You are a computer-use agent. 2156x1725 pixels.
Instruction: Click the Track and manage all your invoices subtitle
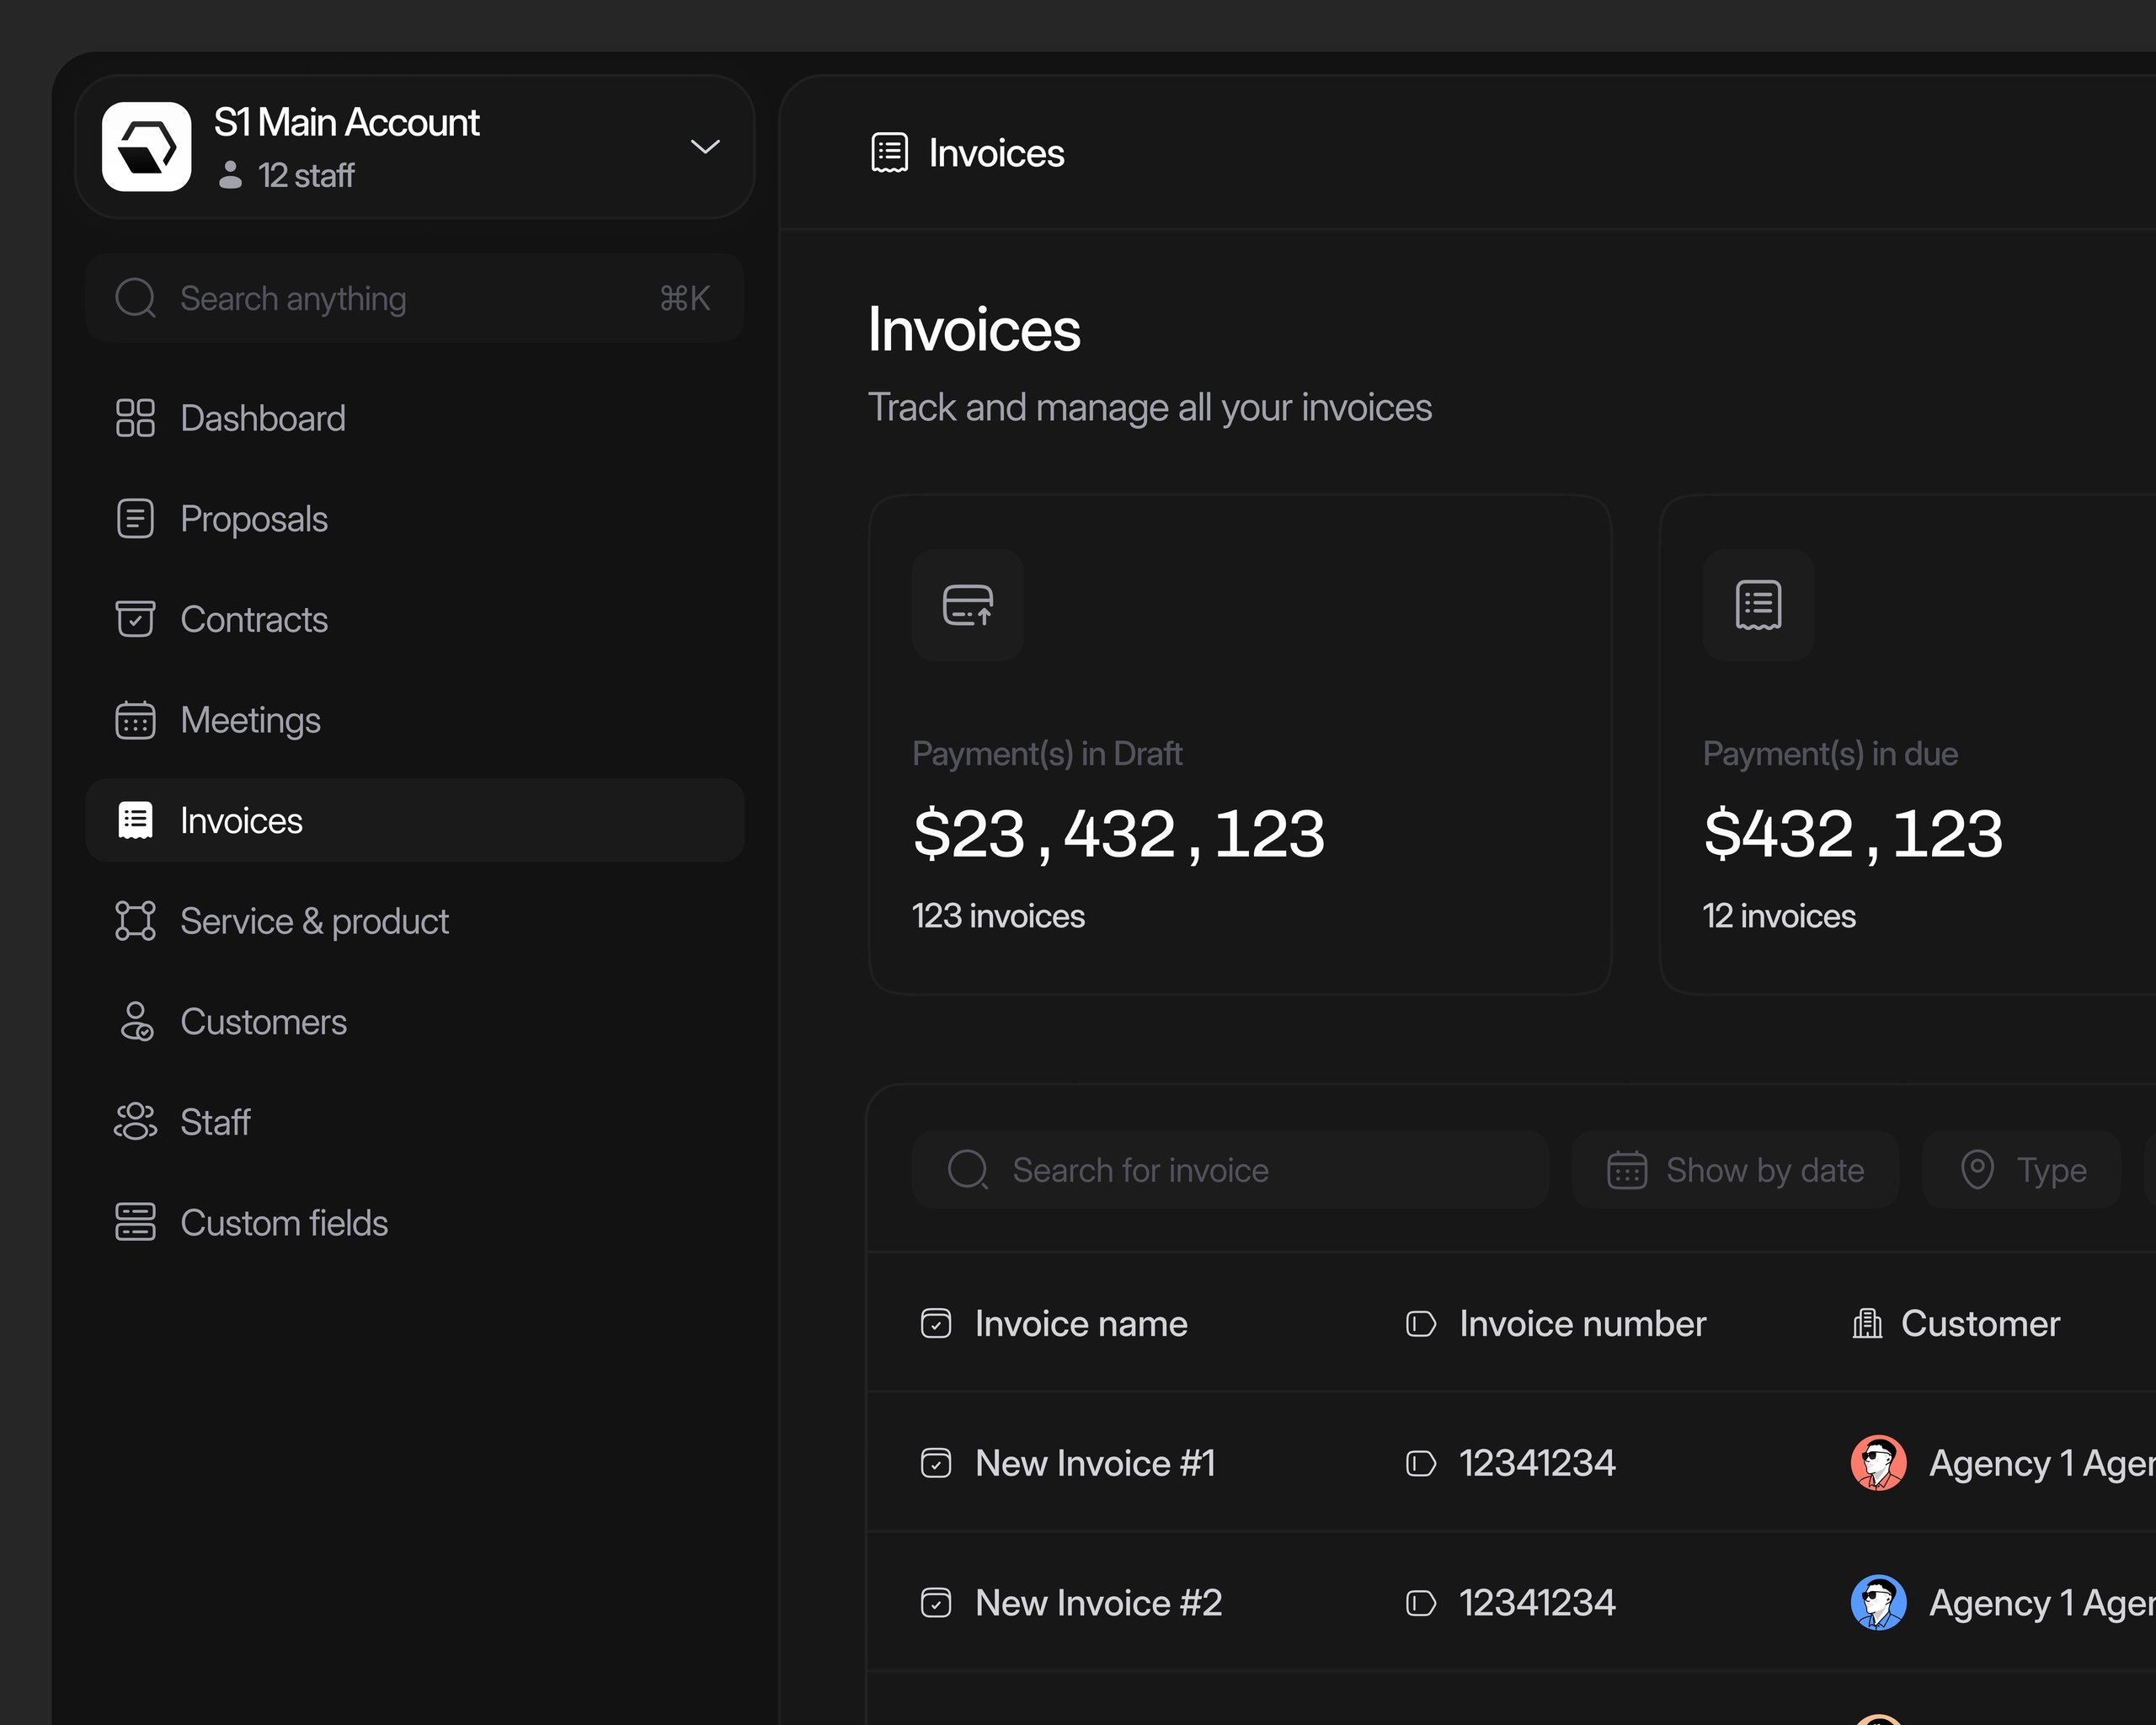point(1149,407)
